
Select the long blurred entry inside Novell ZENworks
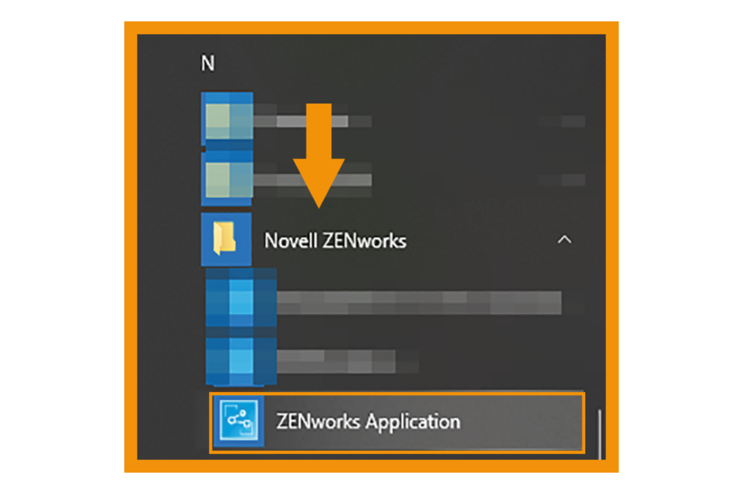(x=419, y=302)
